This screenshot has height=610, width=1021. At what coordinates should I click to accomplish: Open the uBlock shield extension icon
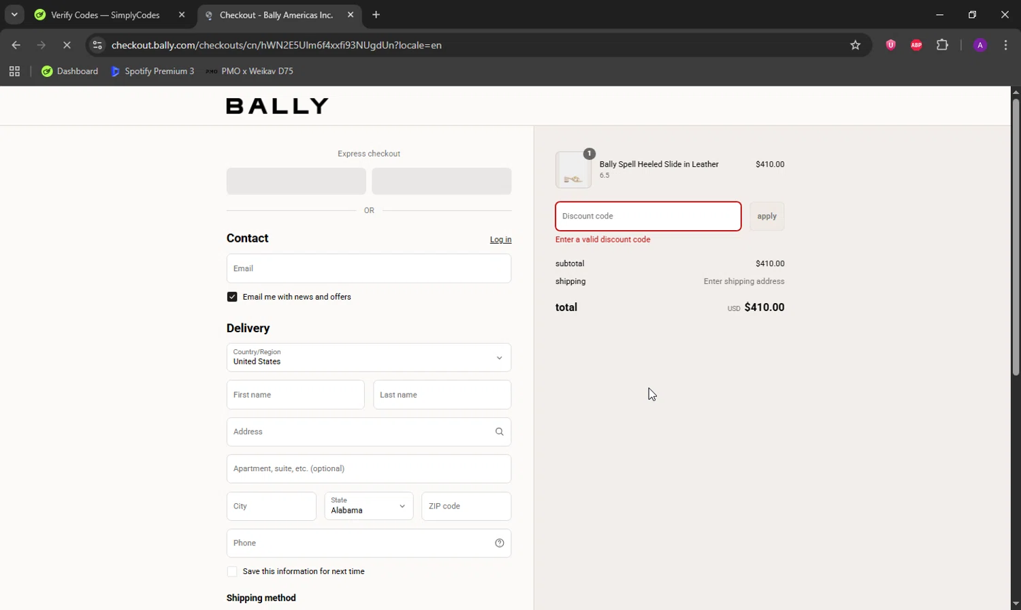click(x=890, y=45)
